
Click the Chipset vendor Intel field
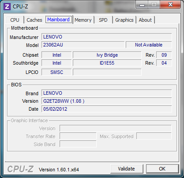tap(56, 55)
